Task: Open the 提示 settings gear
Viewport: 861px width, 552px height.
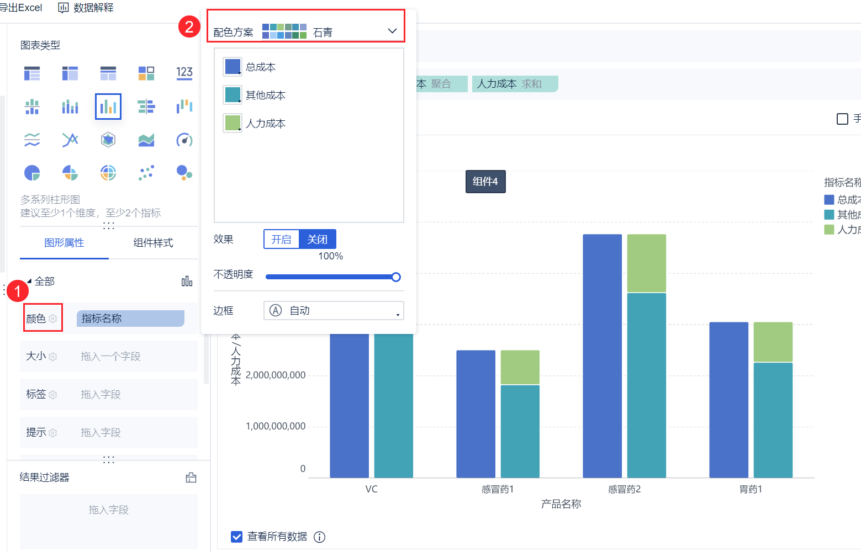Action: (53, 433)
